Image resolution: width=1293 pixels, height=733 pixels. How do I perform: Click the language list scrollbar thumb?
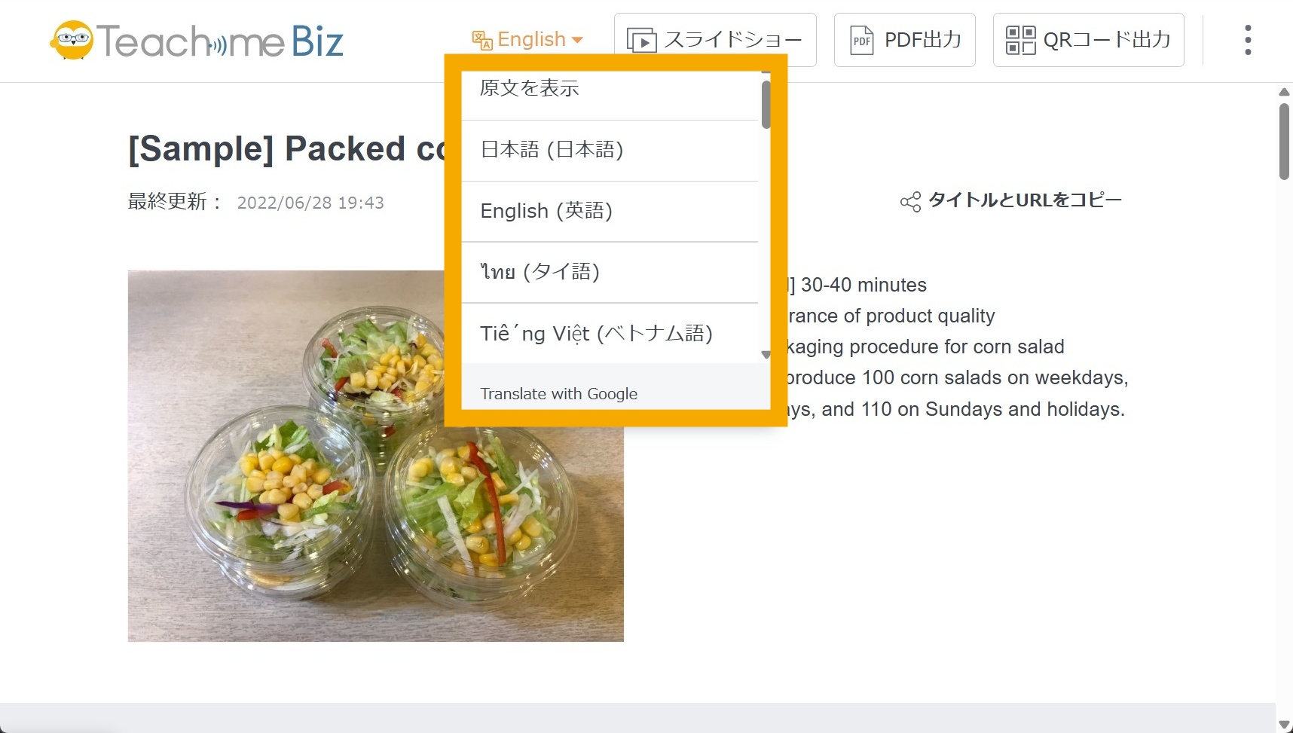(766, 105)
